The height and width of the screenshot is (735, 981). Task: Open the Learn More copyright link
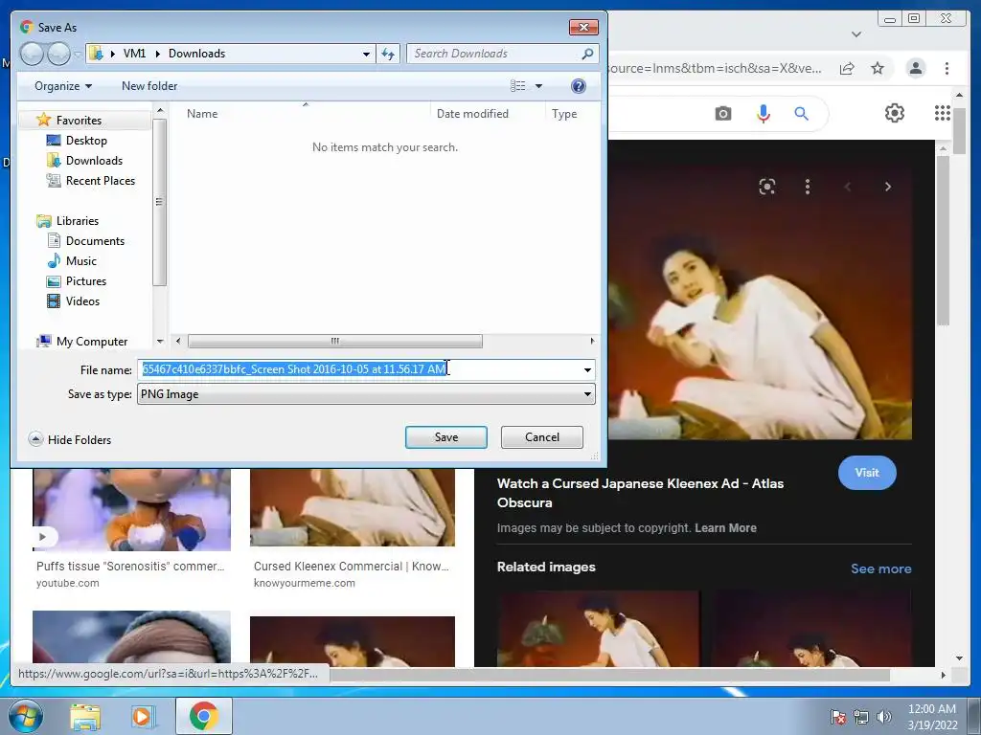tap(725, 528)
